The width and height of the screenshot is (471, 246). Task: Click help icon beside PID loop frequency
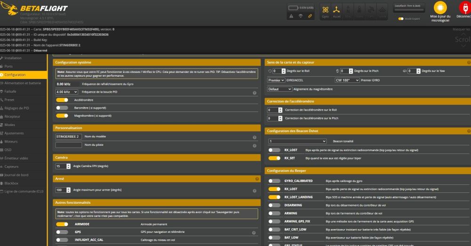coord(254,93)
